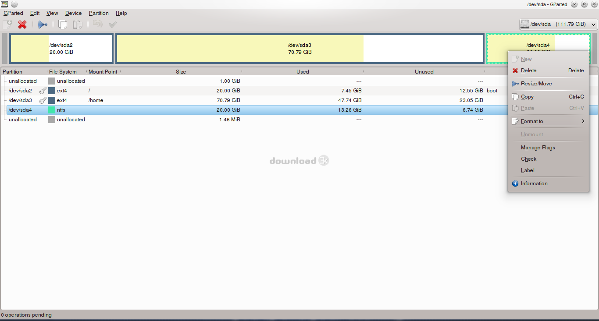Click gray unallocated swatch in 1.00 GiB row
Viewport: 599px width, 321px height.
pos(52,81)
